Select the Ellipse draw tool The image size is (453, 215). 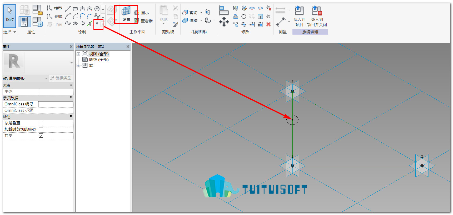75,23
